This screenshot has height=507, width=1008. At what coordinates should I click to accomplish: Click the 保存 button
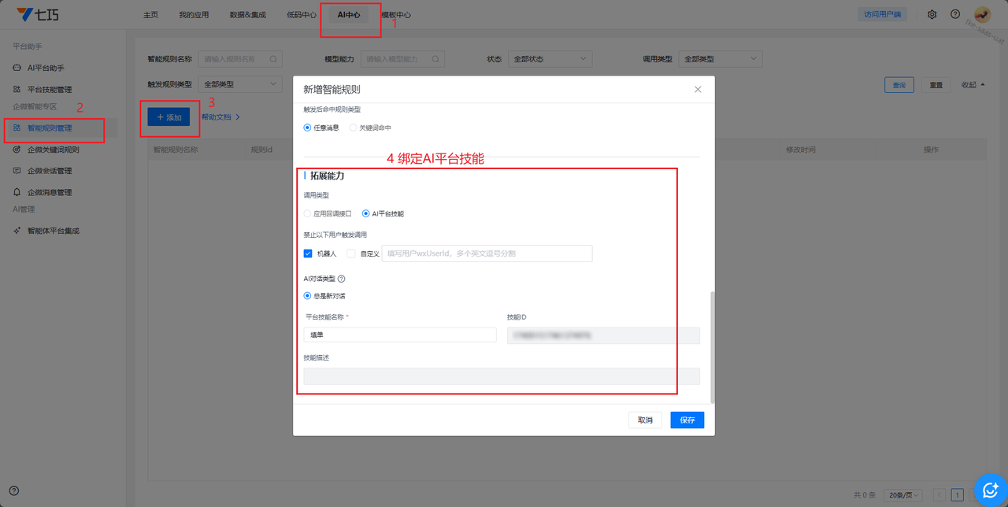point(687,420)
